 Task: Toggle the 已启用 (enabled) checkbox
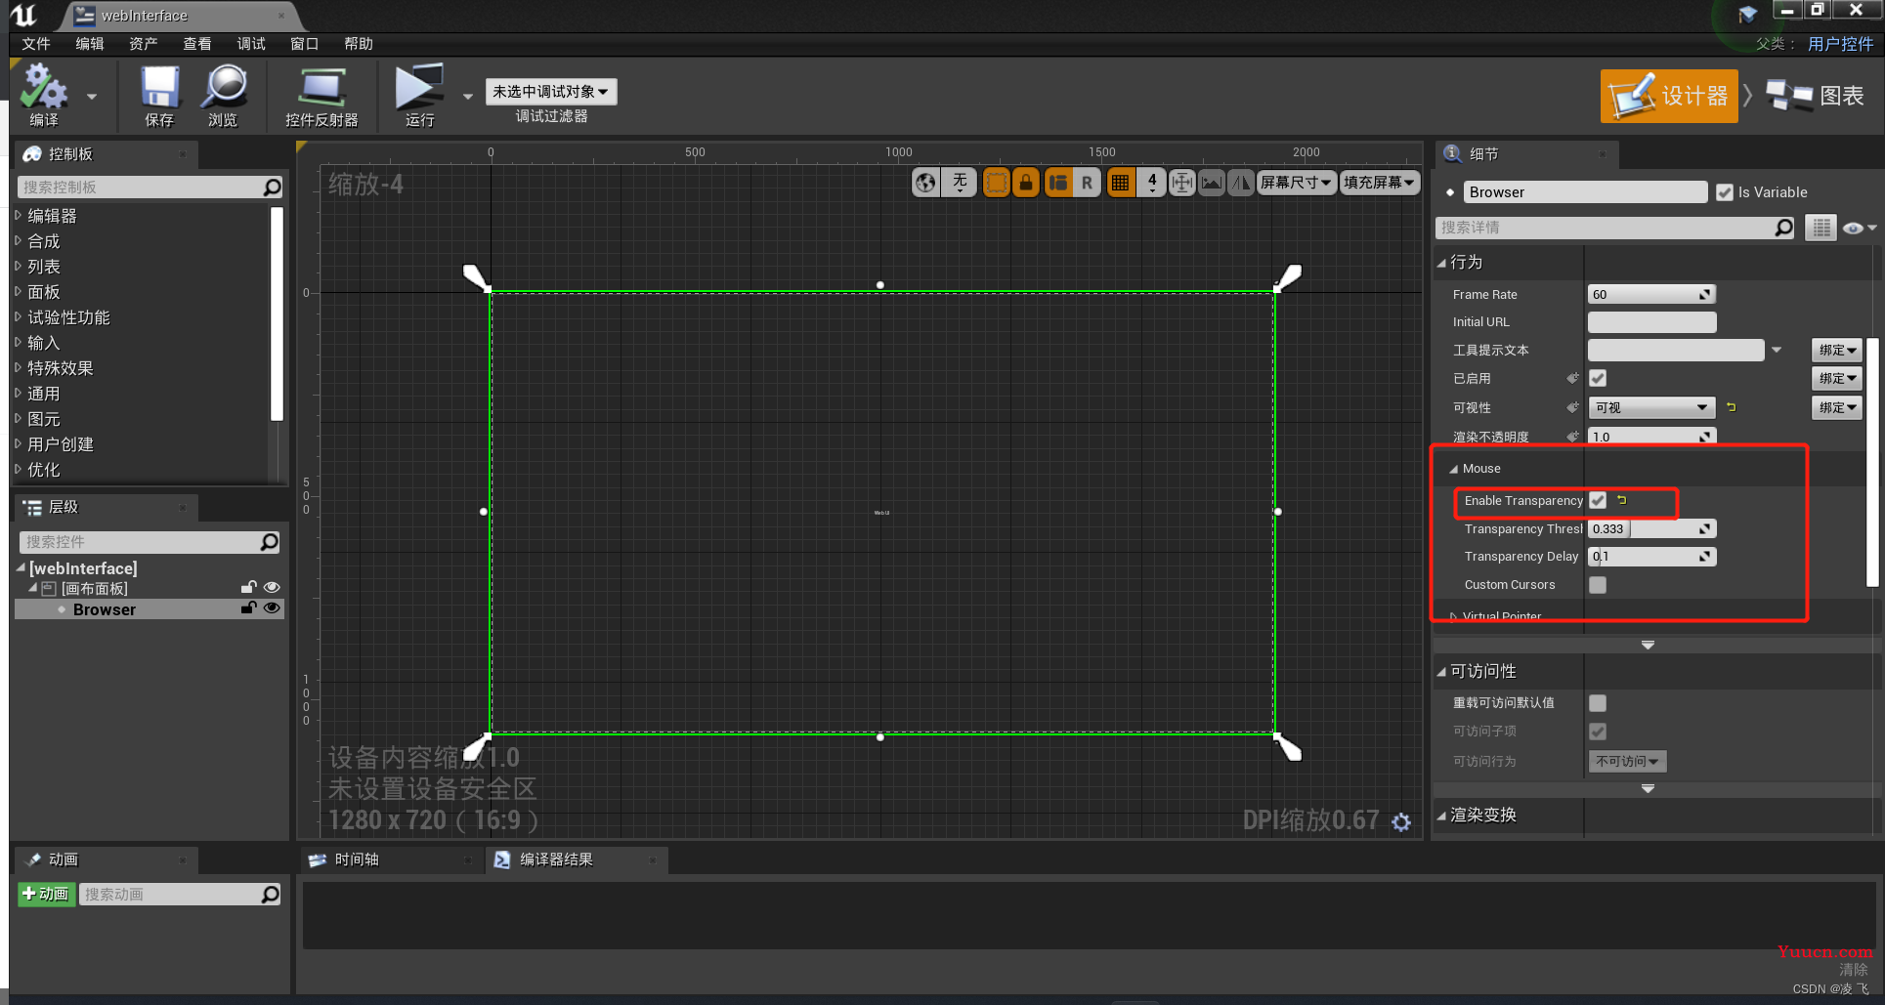coord(1598,378)
